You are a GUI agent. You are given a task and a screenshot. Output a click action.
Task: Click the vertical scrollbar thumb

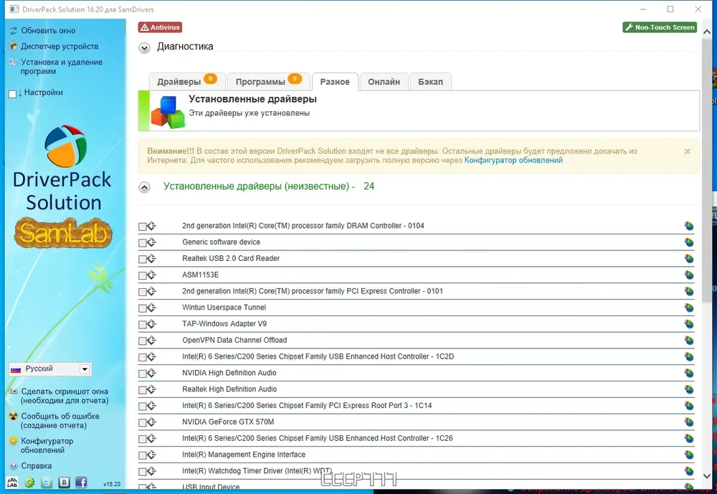(x=706, y=171)
